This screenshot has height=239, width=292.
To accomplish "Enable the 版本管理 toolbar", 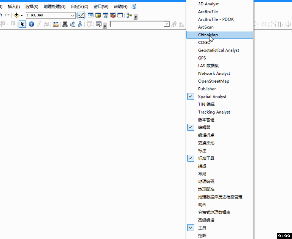I will (220, 120).
